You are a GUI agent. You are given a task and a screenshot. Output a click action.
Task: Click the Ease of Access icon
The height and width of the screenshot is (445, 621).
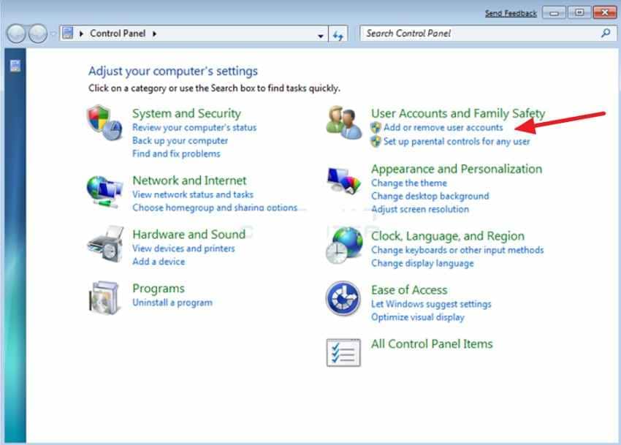pyautogui.click(x=343, y=298)
